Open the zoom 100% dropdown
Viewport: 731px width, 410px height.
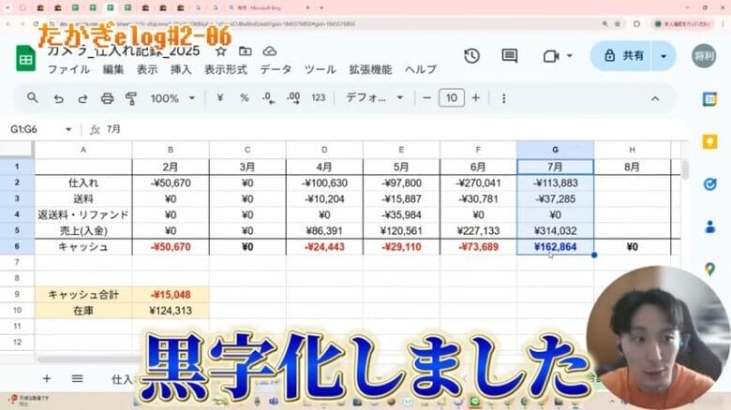(172, 98)
